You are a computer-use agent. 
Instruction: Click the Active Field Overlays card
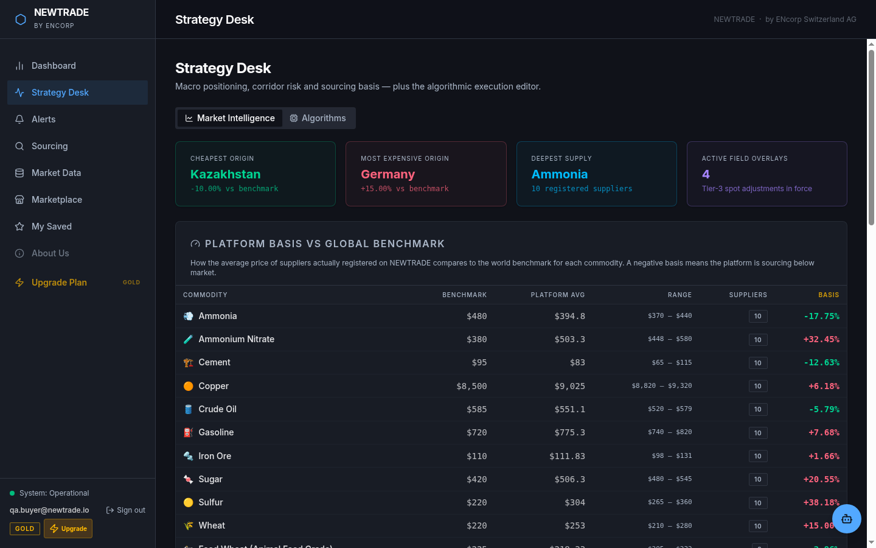click(767, 174)
